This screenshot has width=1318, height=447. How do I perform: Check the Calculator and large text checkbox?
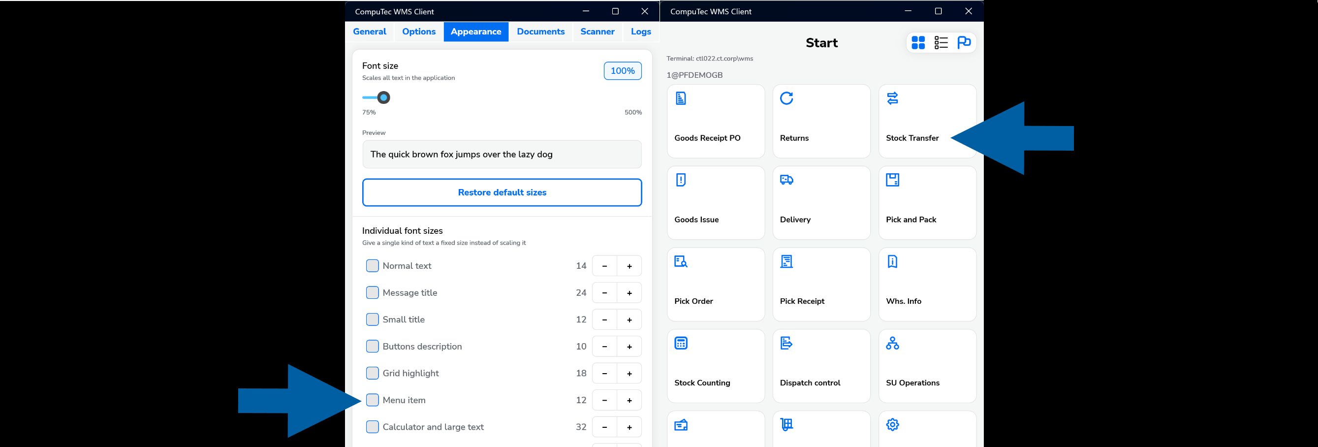(x=373, y=427)
